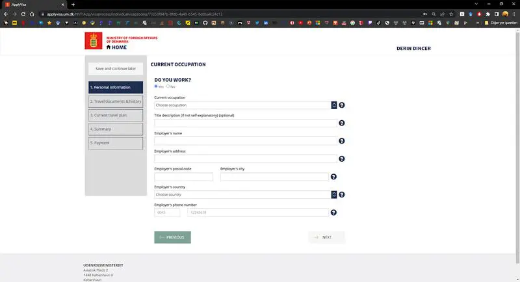
Task: Open the password key icon in address bar
Action: [425, 14]
